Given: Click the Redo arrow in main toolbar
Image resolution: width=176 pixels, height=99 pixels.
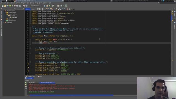Looking at the screenshot, I should pyautogui.click(x=26, y=6).
